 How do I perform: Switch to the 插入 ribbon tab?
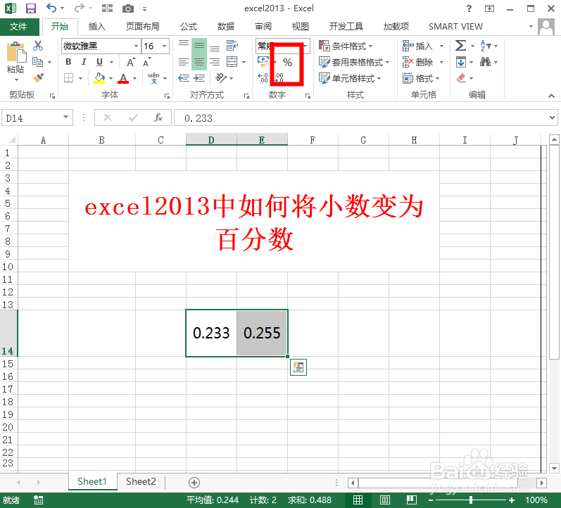click(x=97, y=27)
